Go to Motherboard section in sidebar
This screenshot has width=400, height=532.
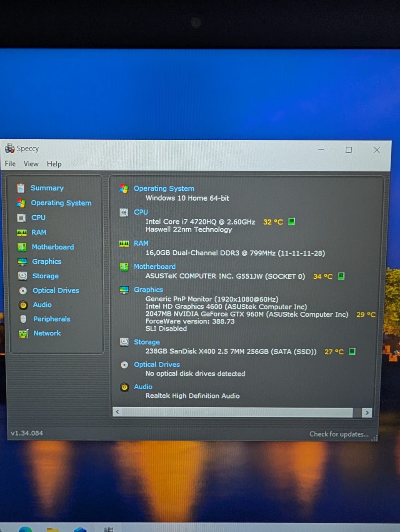click(x=53, y=247)
